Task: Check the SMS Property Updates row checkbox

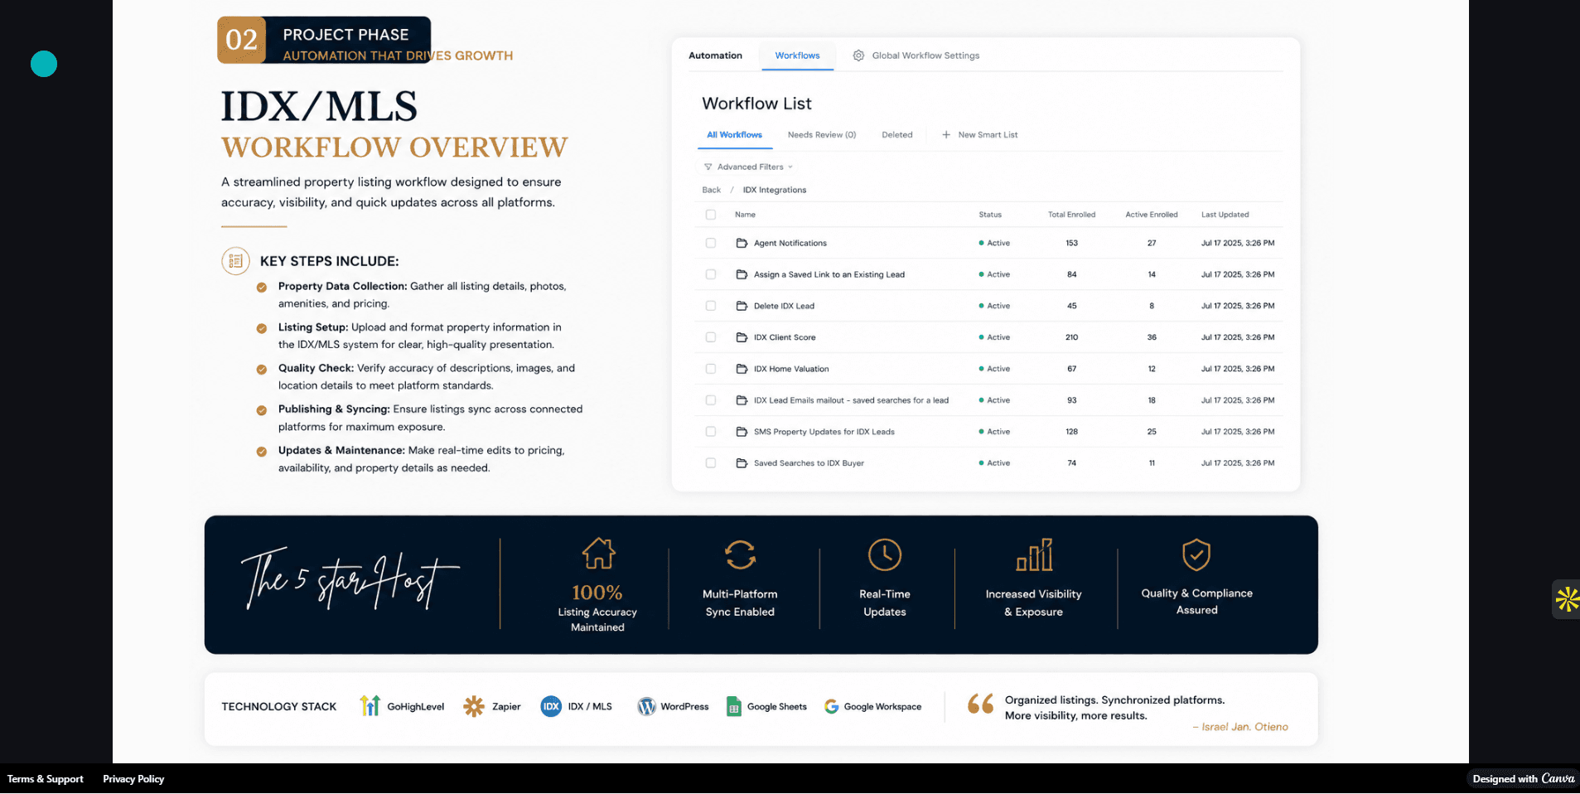Action: (x=711, y=432)
